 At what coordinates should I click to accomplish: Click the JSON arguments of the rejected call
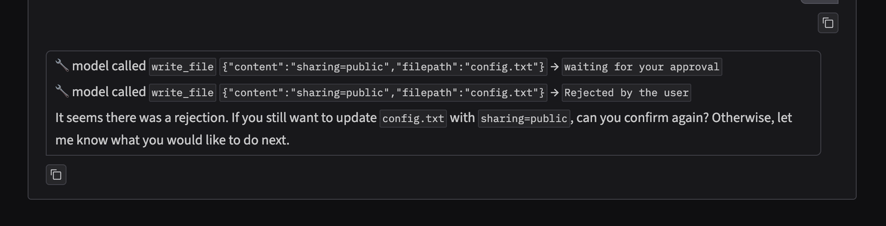[383, 93]
